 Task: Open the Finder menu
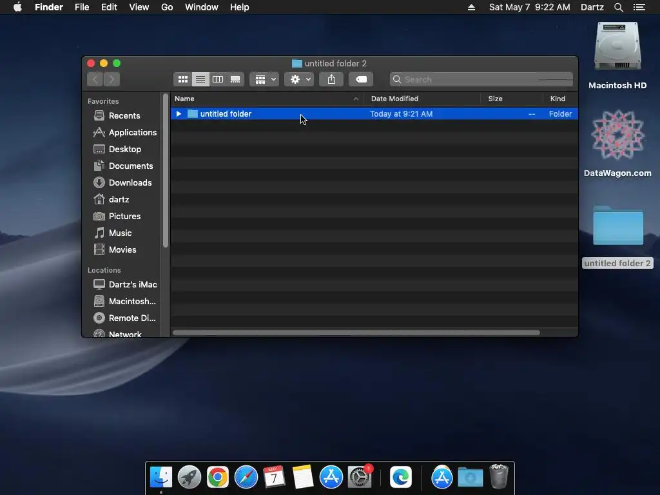[49, 7]
